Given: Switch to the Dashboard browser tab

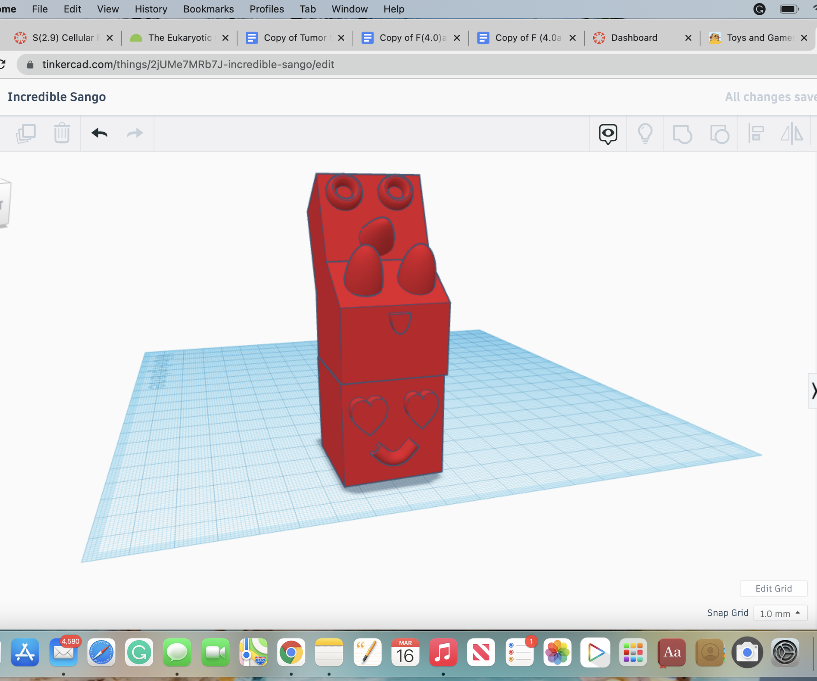Looking at the screenshot, I should [x=633, y=38].
